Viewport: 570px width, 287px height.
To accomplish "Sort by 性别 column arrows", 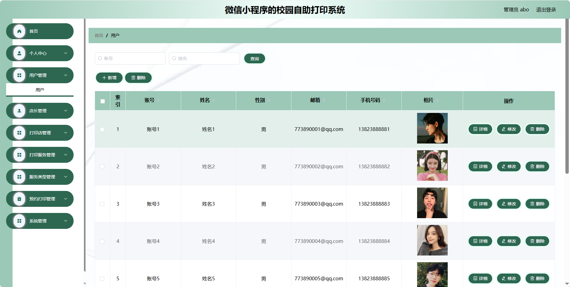I will (x=269, y=100).
